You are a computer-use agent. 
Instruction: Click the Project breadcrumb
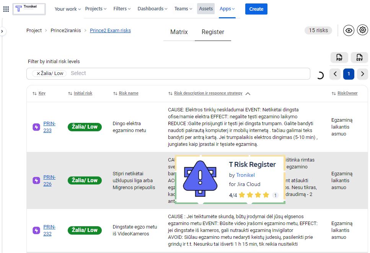34,31
